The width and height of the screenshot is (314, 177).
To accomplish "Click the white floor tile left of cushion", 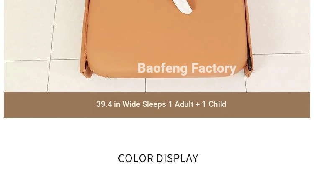I will click(x=28, y=30).
